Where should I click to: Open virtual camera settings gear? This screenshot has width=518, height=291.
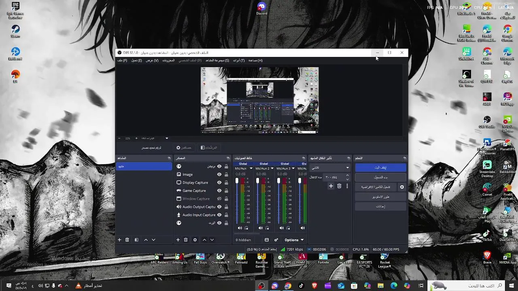(402, 187)
